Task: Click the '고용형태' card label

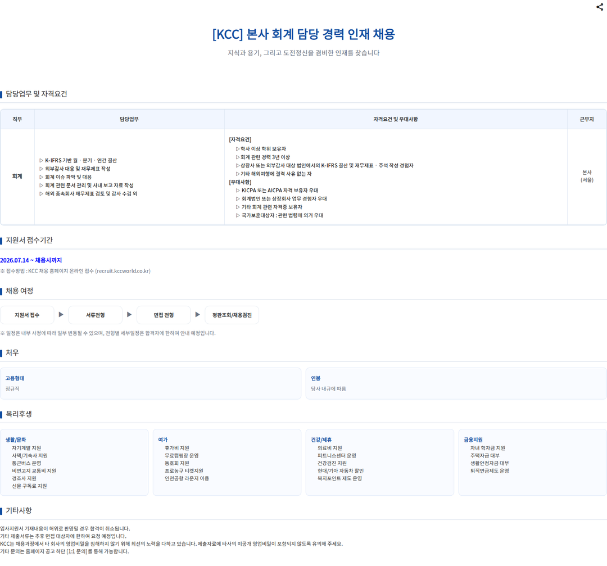Action: (15, 379)
